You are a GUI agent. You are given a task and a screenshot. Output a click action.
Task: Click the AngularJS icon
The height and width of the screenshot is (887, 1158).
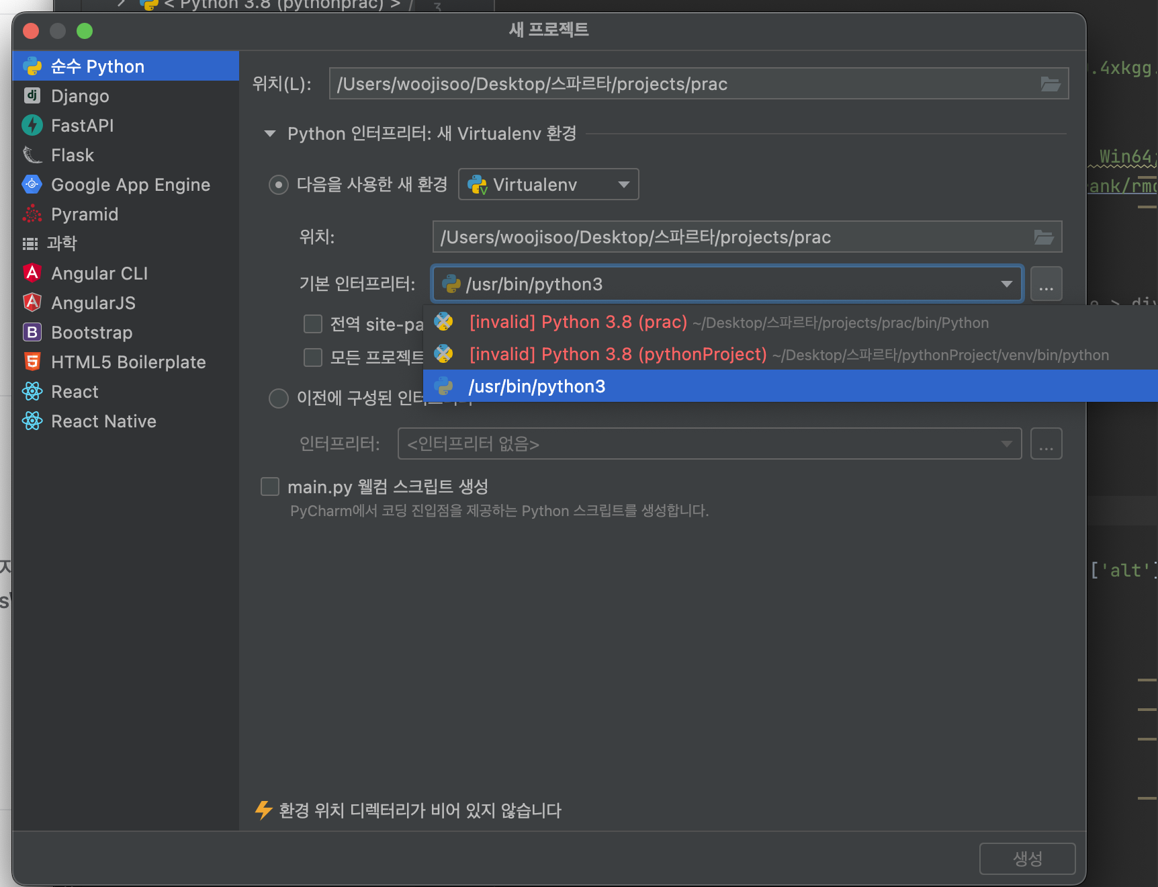tap(32, 302)
